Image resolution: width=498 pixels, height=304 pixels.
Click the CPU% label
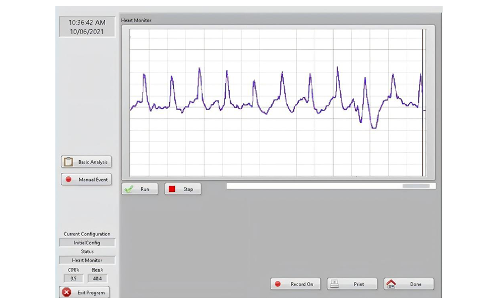(74, 270)
